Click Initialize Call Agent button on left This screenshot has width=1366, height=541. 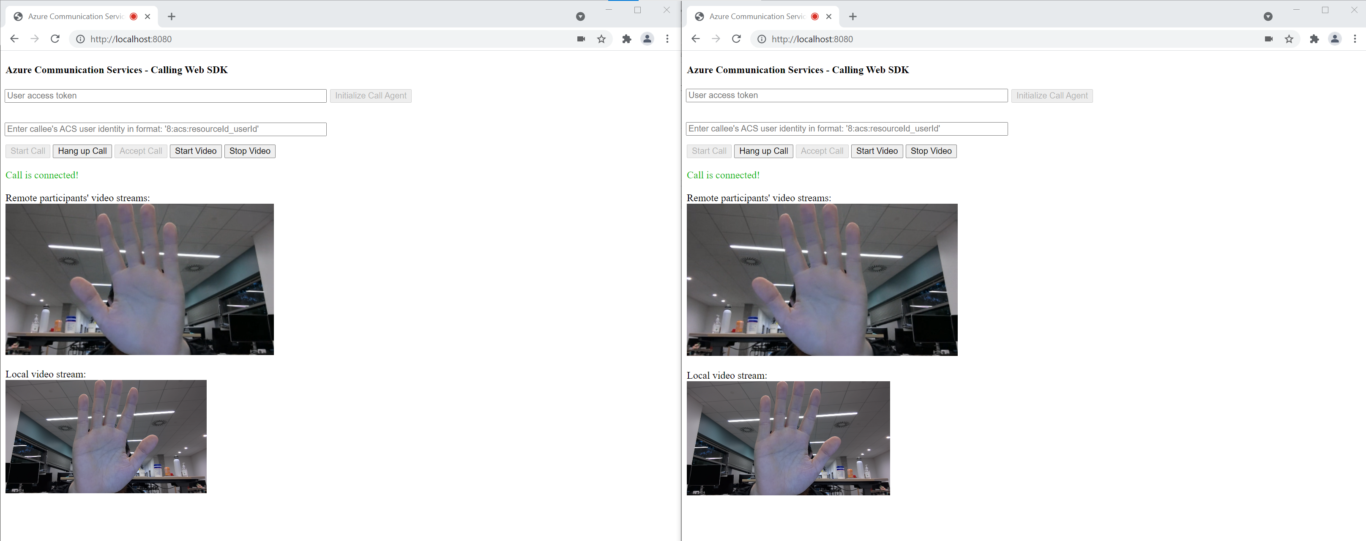point(370,95)
